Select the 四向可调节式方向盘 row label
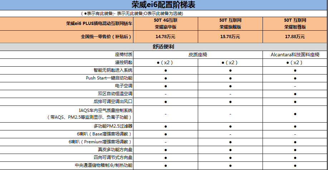The width and height of the screenshot is (328, 170). point(67,158)
